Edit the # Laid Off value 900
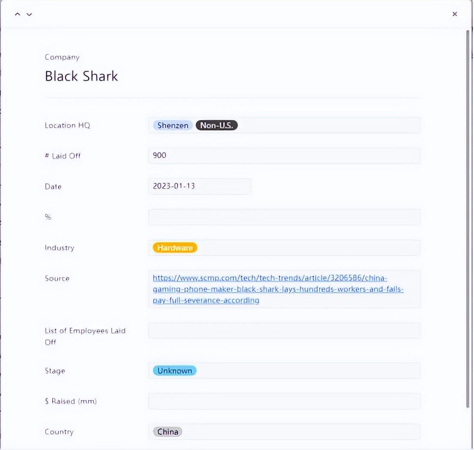Viewport: 474px width, 450px height. [x=284, y=156]
